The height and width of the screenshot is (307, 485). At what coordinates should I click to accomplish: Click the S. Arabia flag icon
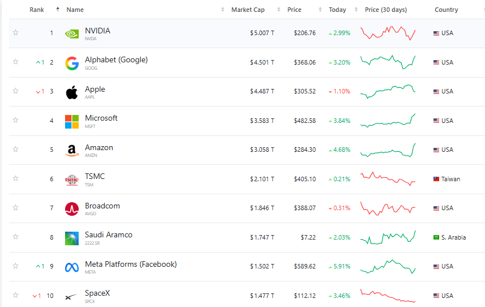pyautogui.click(x=436, y=237)
